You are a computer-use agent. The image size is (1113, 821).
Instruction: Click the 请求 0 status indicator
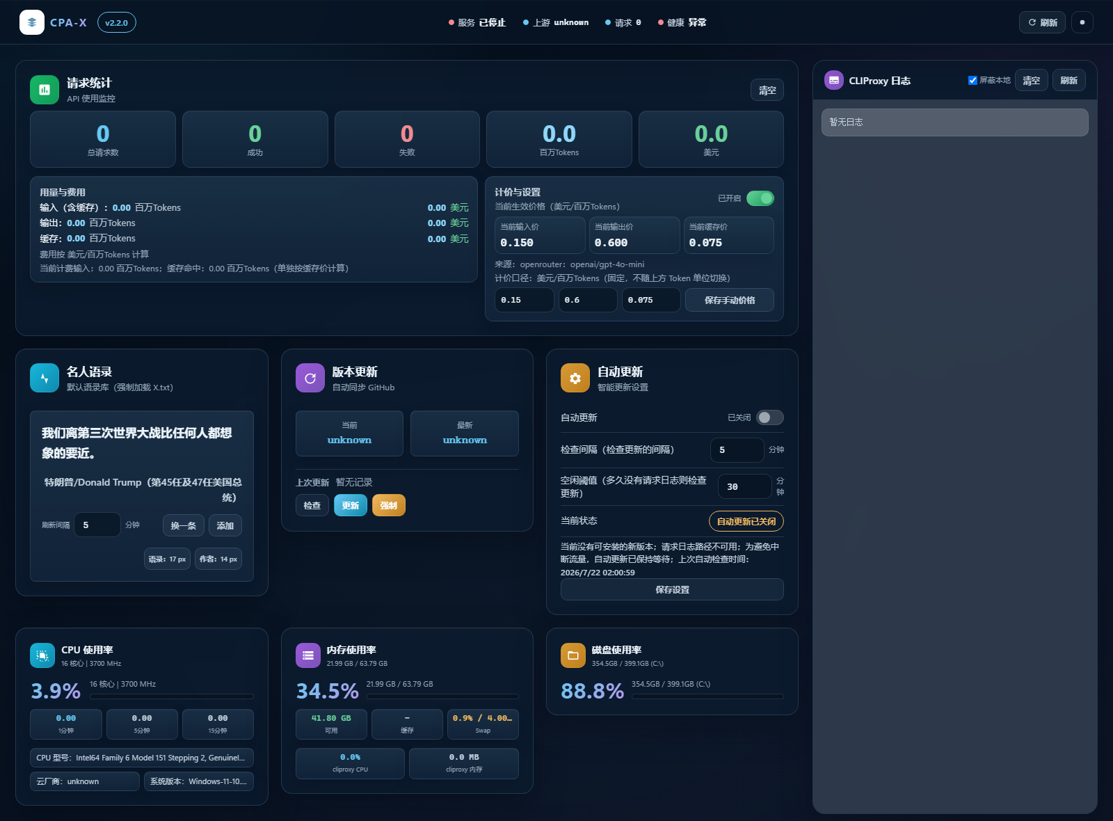623,22
